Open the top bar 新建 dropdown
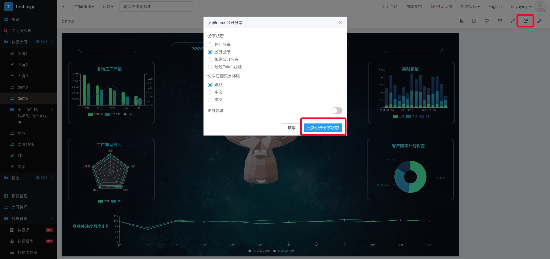550x259 pixels. coord(108,7)
